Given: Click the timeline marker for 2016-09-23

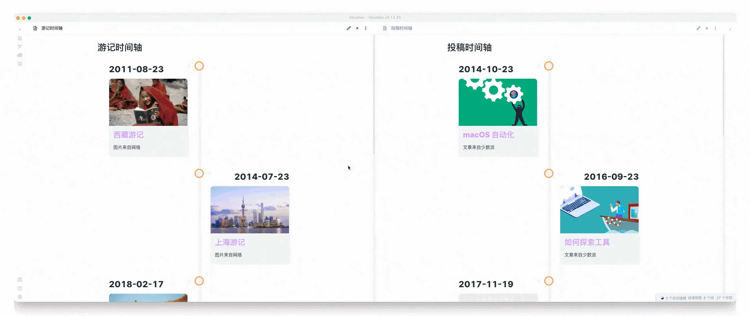Looking at the screenshot, I should tap(549, 174).
